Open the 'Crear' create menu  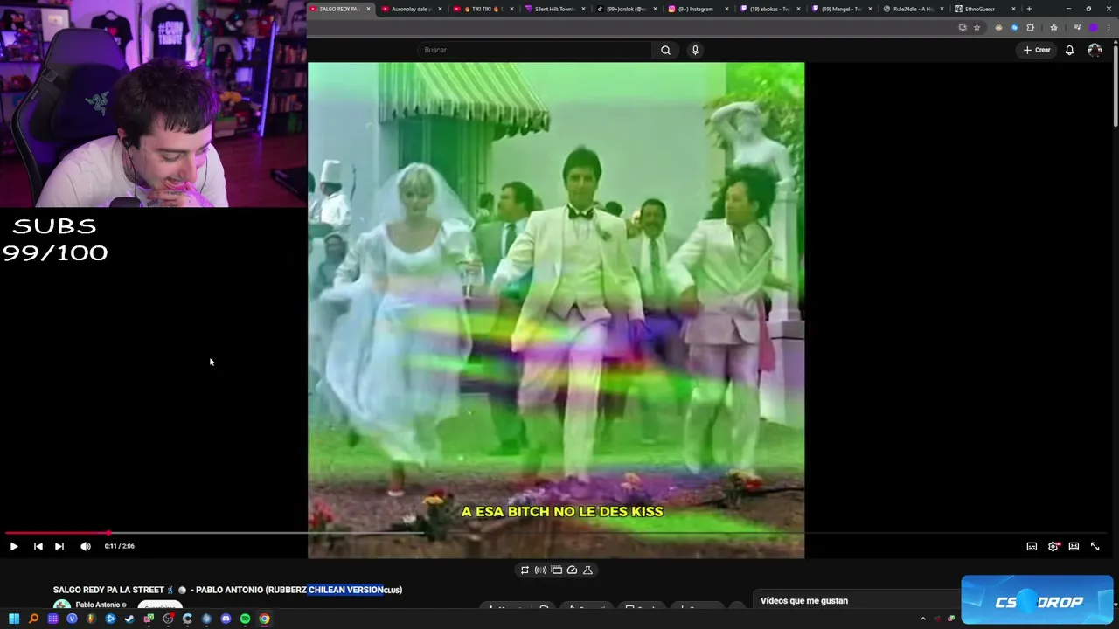pos(1037,50)
